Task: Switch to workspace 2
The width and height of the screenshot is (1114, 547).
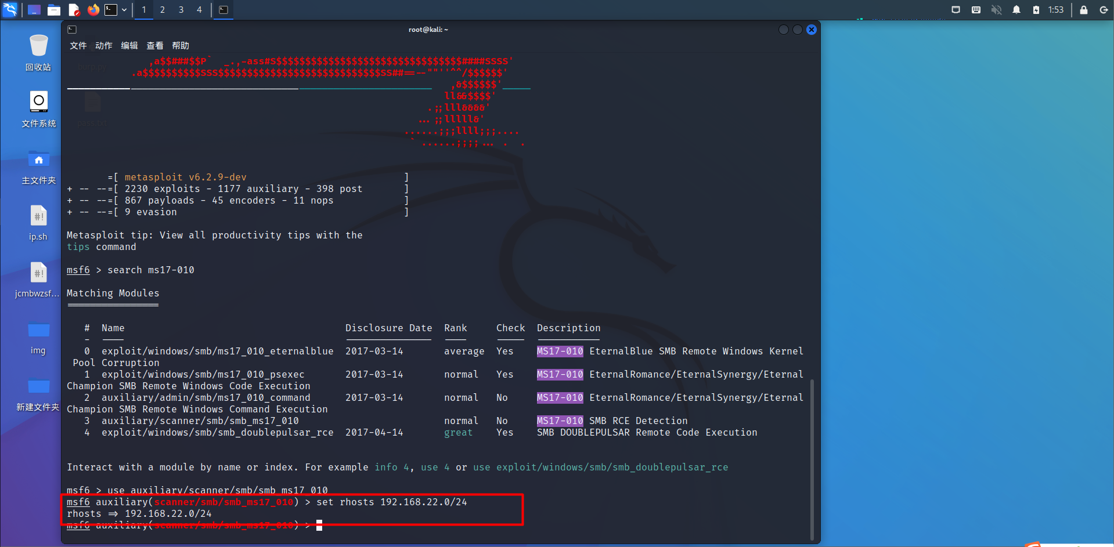Action: [163, 10]
